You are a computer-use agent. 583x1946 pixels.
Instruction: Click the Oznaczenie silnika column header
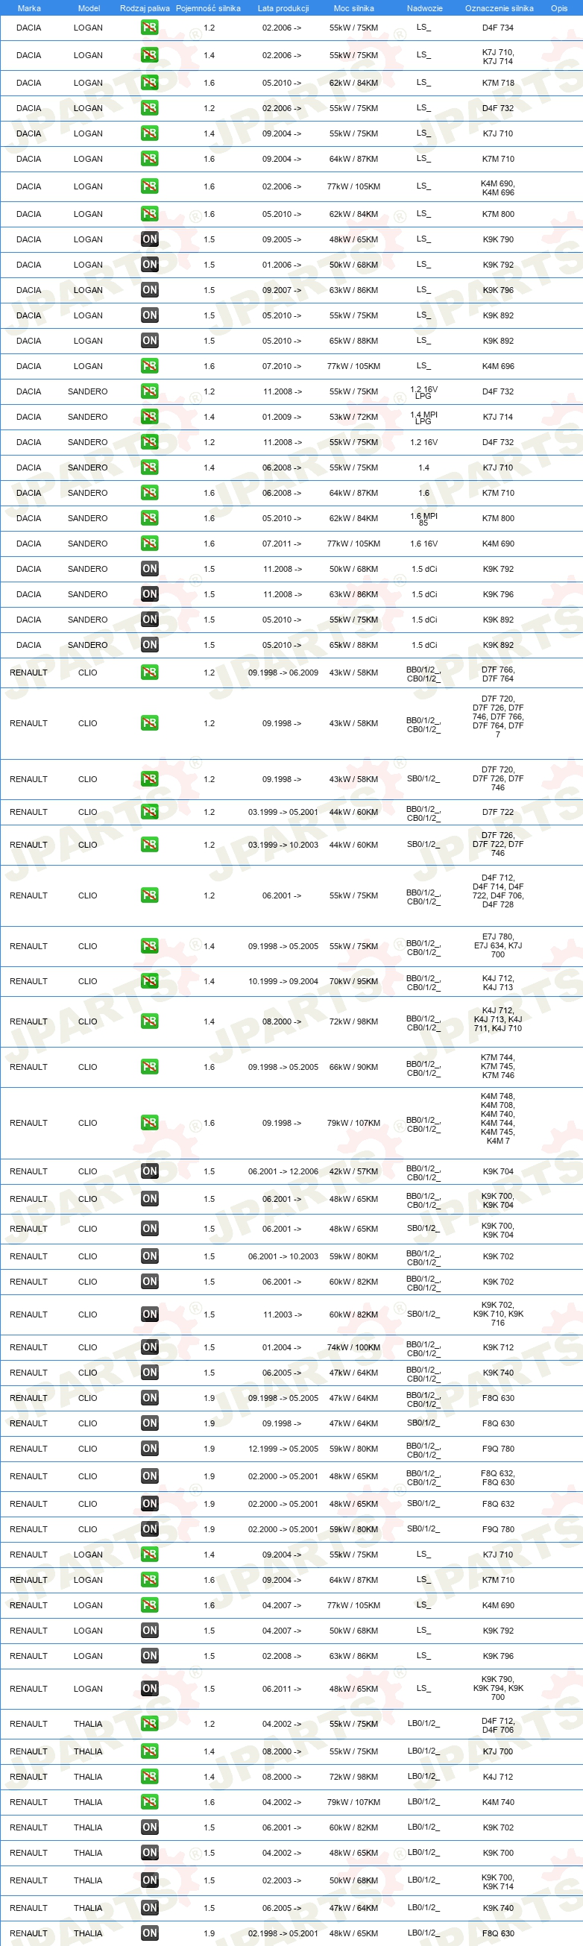500,8
